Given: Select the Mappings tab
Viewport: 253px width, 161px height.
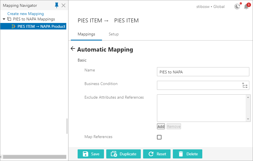Looking at the screenshot, I should pyautogui.click(x=86, y=34).
